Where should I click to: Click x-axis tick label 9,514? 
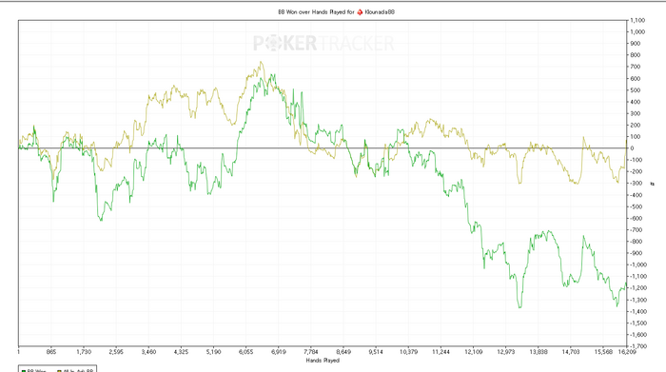tap(376, 352)
